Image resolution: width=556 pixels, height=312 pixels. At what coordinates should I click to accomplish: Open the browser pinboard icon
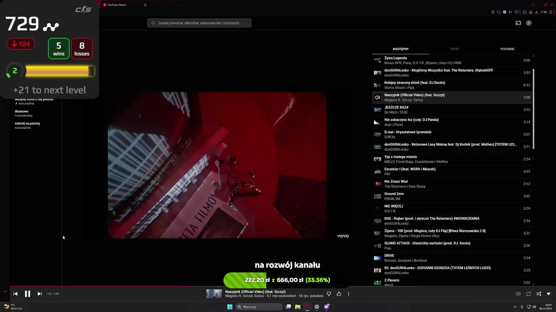point(493,12)
